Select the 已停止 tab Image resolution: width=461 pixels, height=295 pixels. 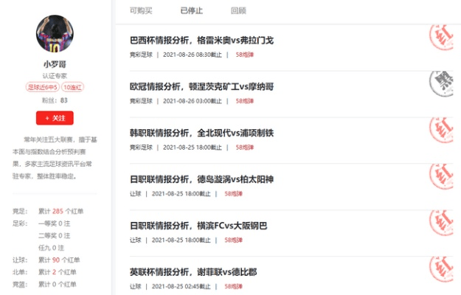[191, 10]
